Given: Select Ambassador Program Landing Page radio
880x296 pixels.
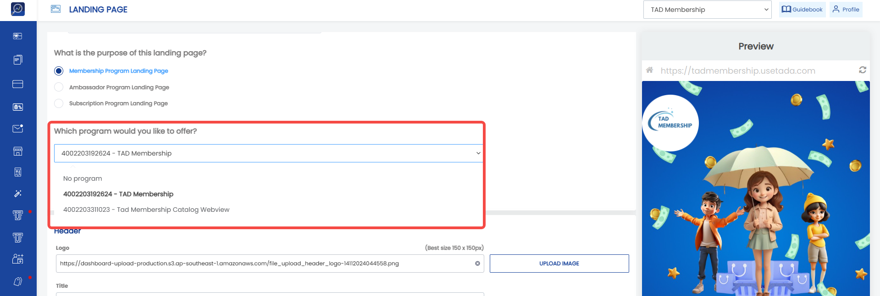Looking at the screenshot, I should pyautogui.click(x=59, y=87).
